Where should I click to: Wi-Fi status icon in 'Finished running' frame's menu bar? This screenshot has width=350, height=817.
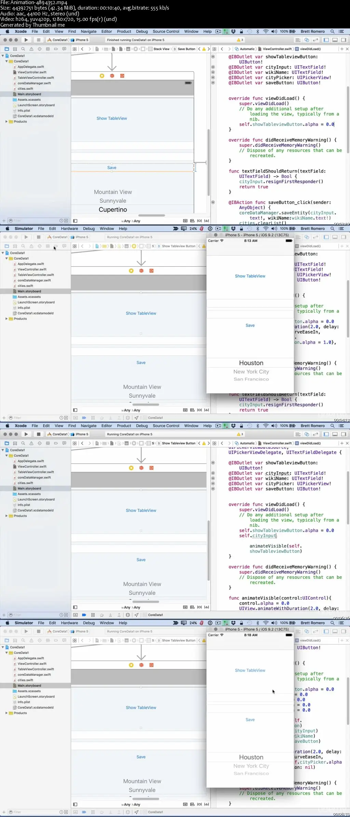pyautogui.click(x=266, y=31)
